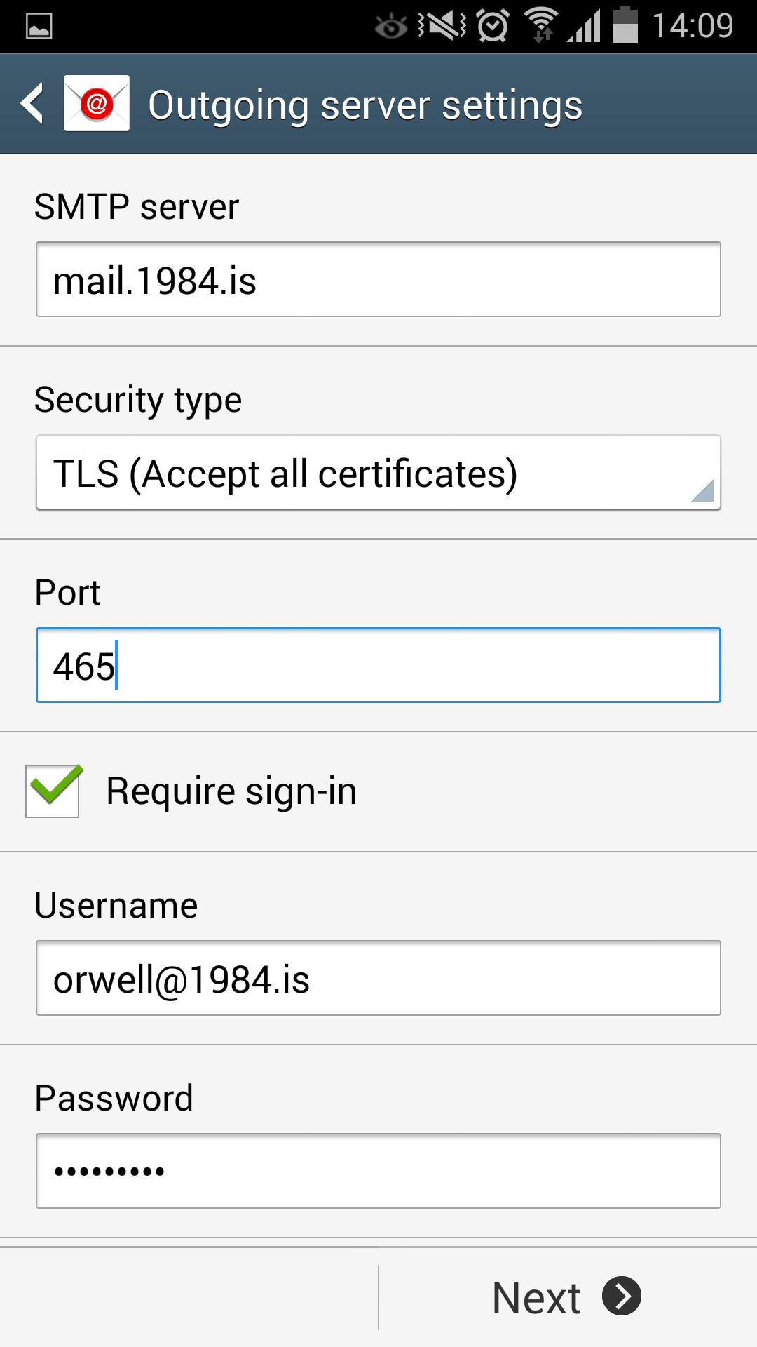The height and width of the screenshot is (1347, 757).
Task: Tap the Next arrow circle icon
Action: [622, 1296]
